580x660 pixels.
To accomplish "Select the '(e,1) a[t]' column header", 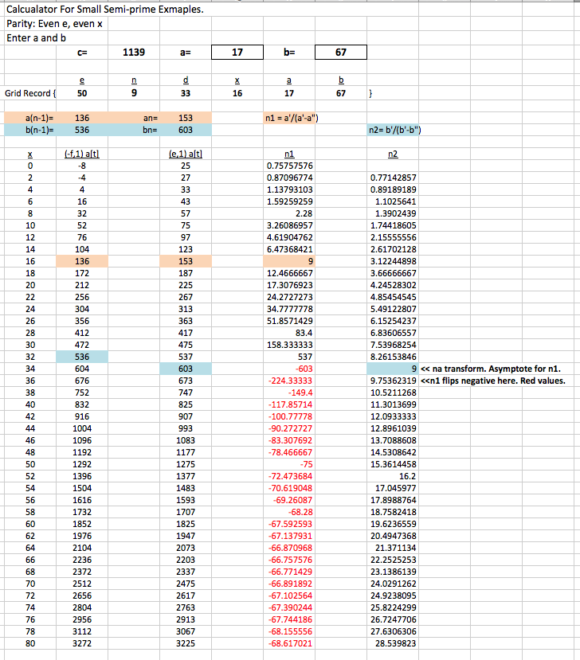I will click(x=186, y=154).
